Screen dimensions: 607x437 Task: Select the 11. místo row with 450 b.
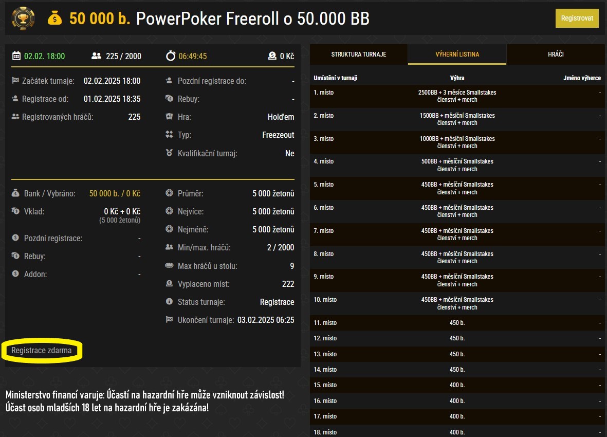pos(457,323)
